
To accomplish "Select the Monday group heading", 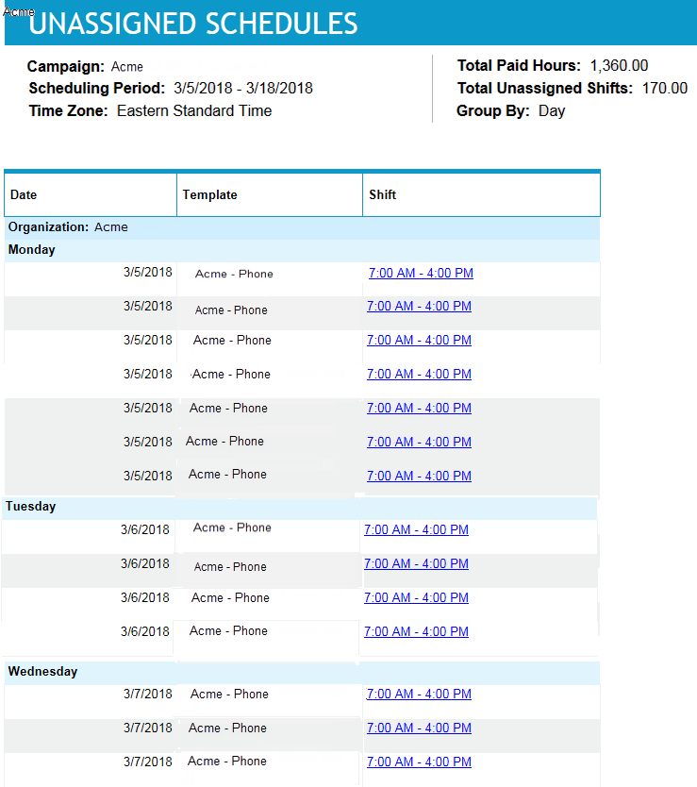I will pos(302,250).
